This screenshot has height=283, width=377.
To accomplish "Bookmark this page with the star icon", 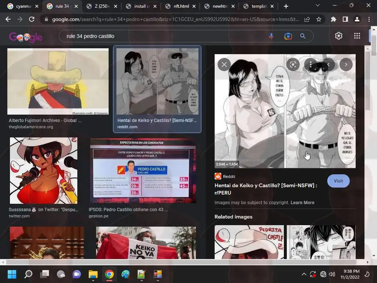I will (319, 19).
